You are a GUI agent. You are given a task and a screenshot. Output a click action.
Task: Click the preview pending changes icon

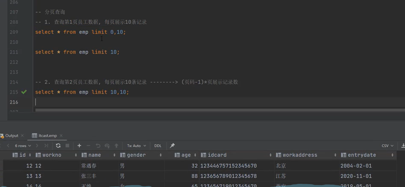click(x=107, y=146)
